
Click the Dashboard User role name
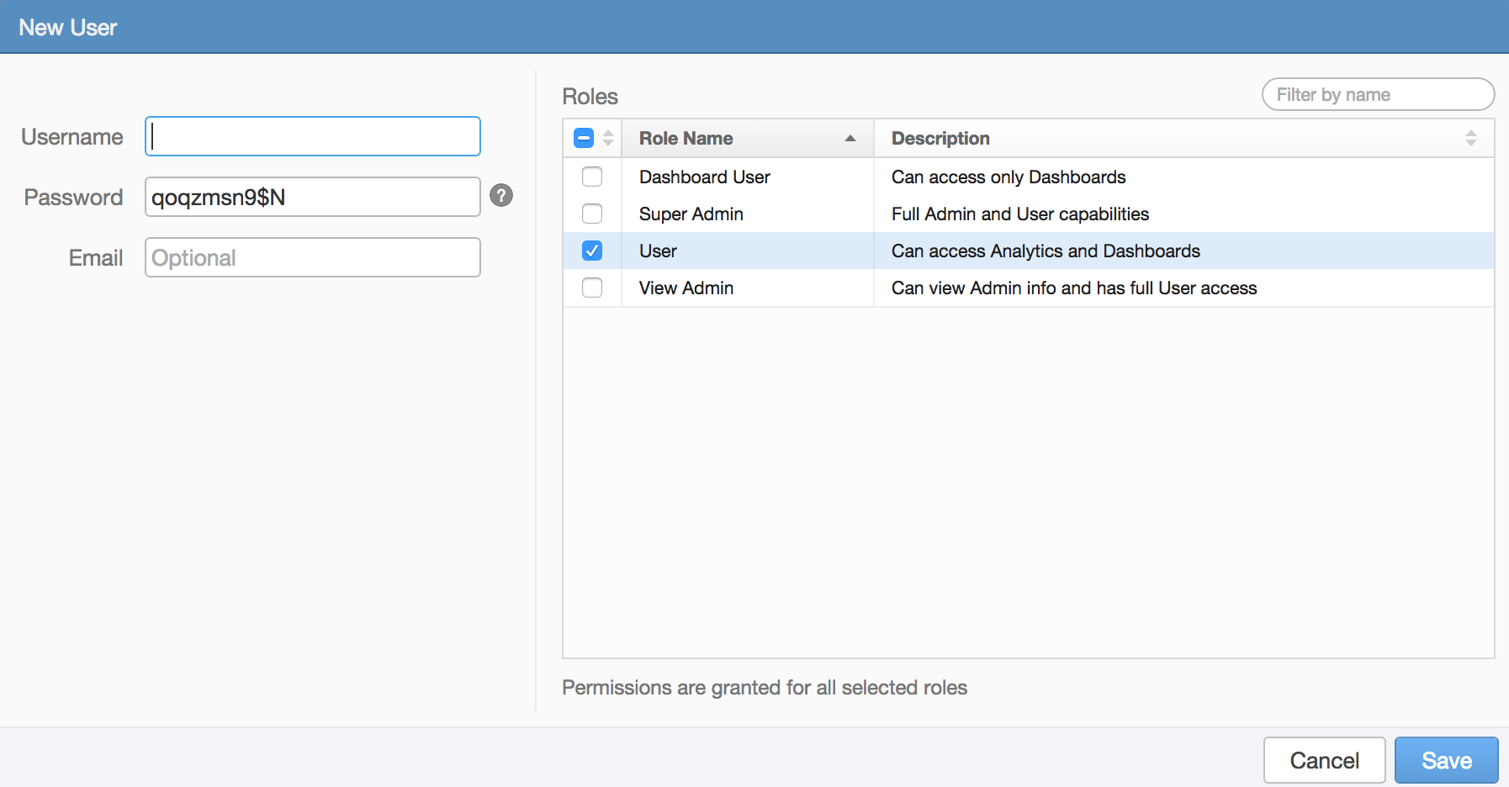point(704,177)
